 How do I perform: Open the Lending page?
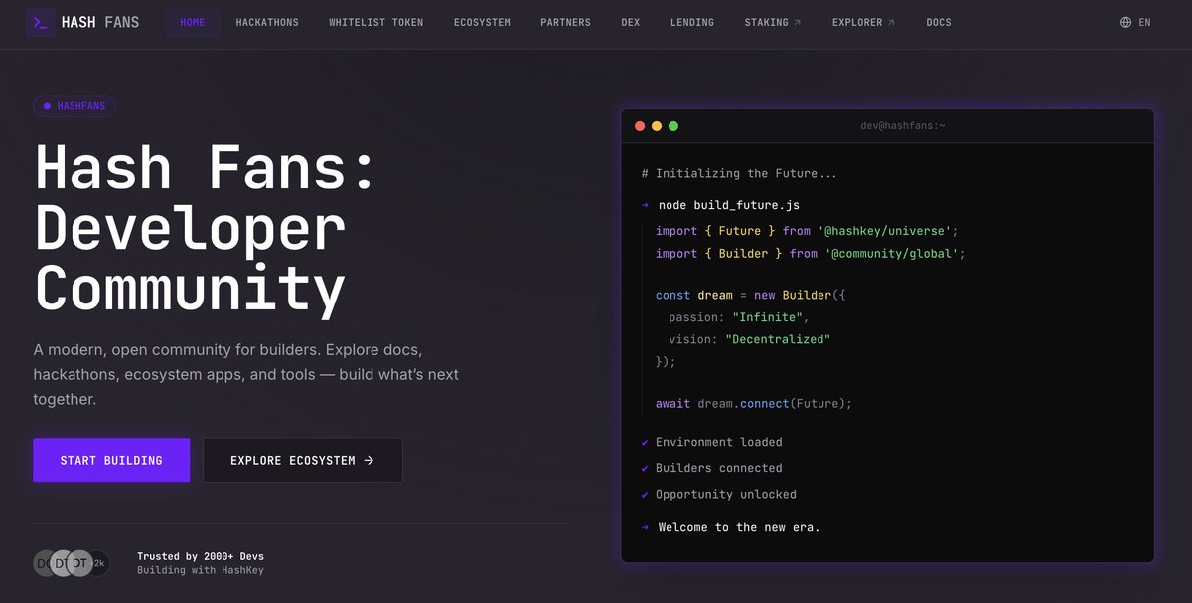[x=692, y=22]
